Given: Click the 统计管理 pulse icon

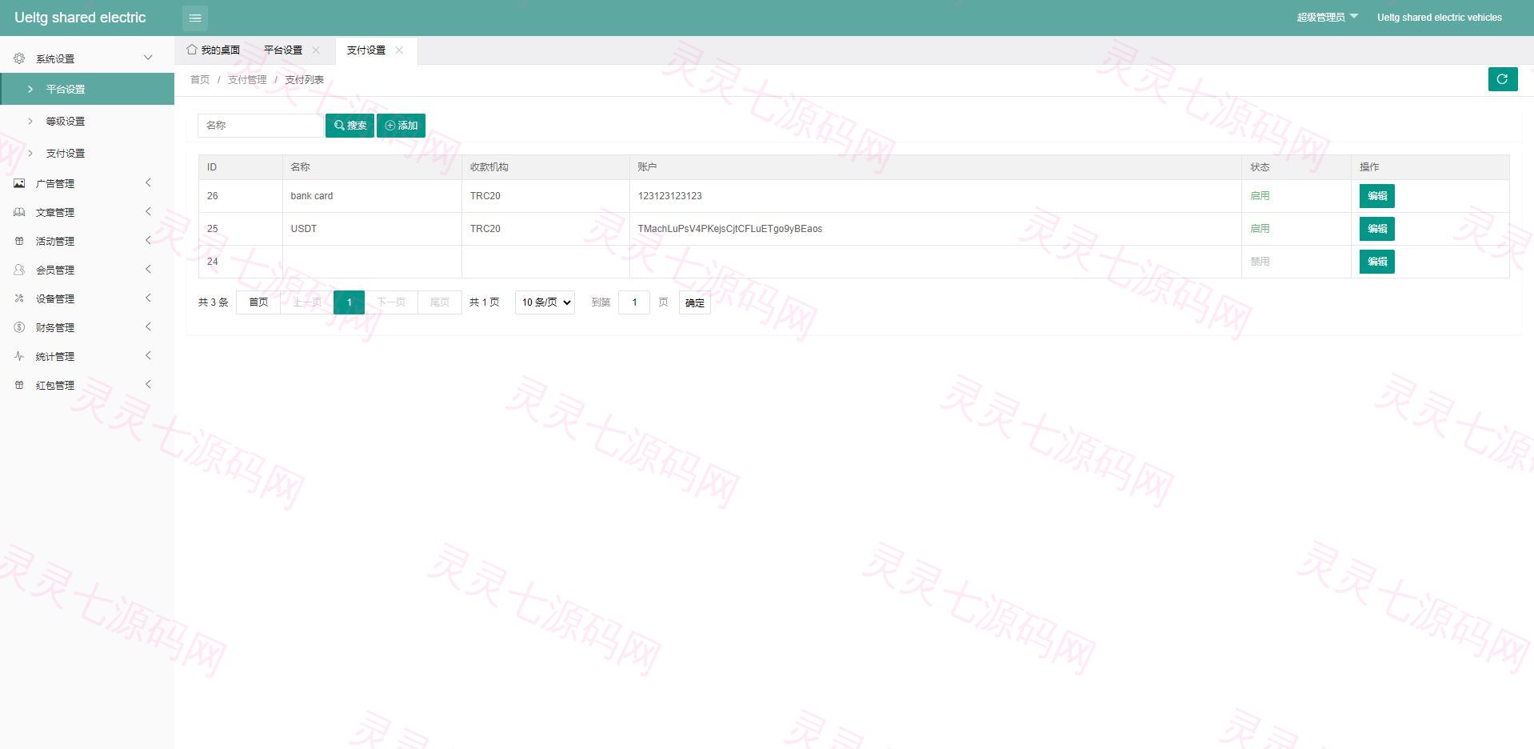Looking at the screenshot, I should pos(19,356).
